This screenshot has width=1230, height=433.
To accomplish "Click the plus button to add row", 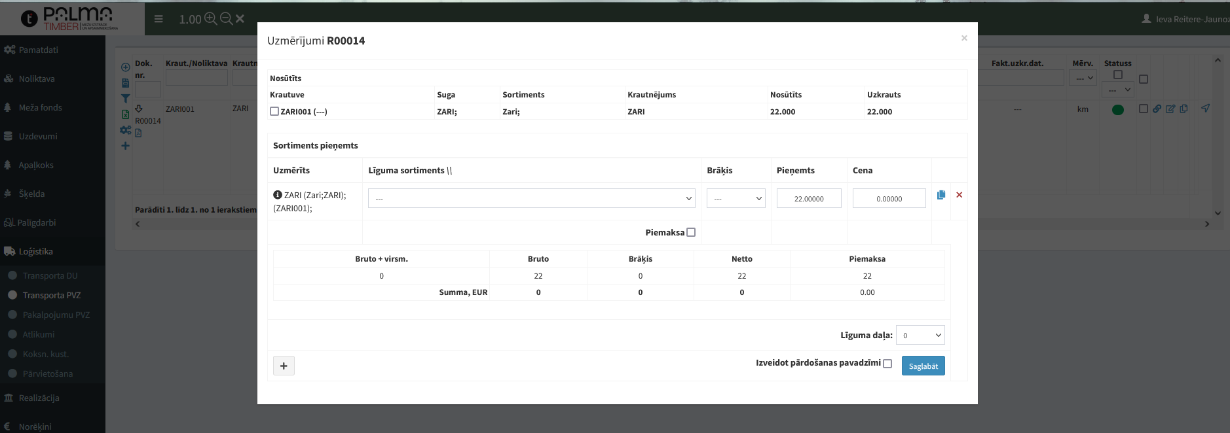I will click(284, 366).
